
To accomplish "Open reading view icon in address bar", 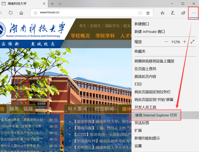I will click(x=140, y=13).
